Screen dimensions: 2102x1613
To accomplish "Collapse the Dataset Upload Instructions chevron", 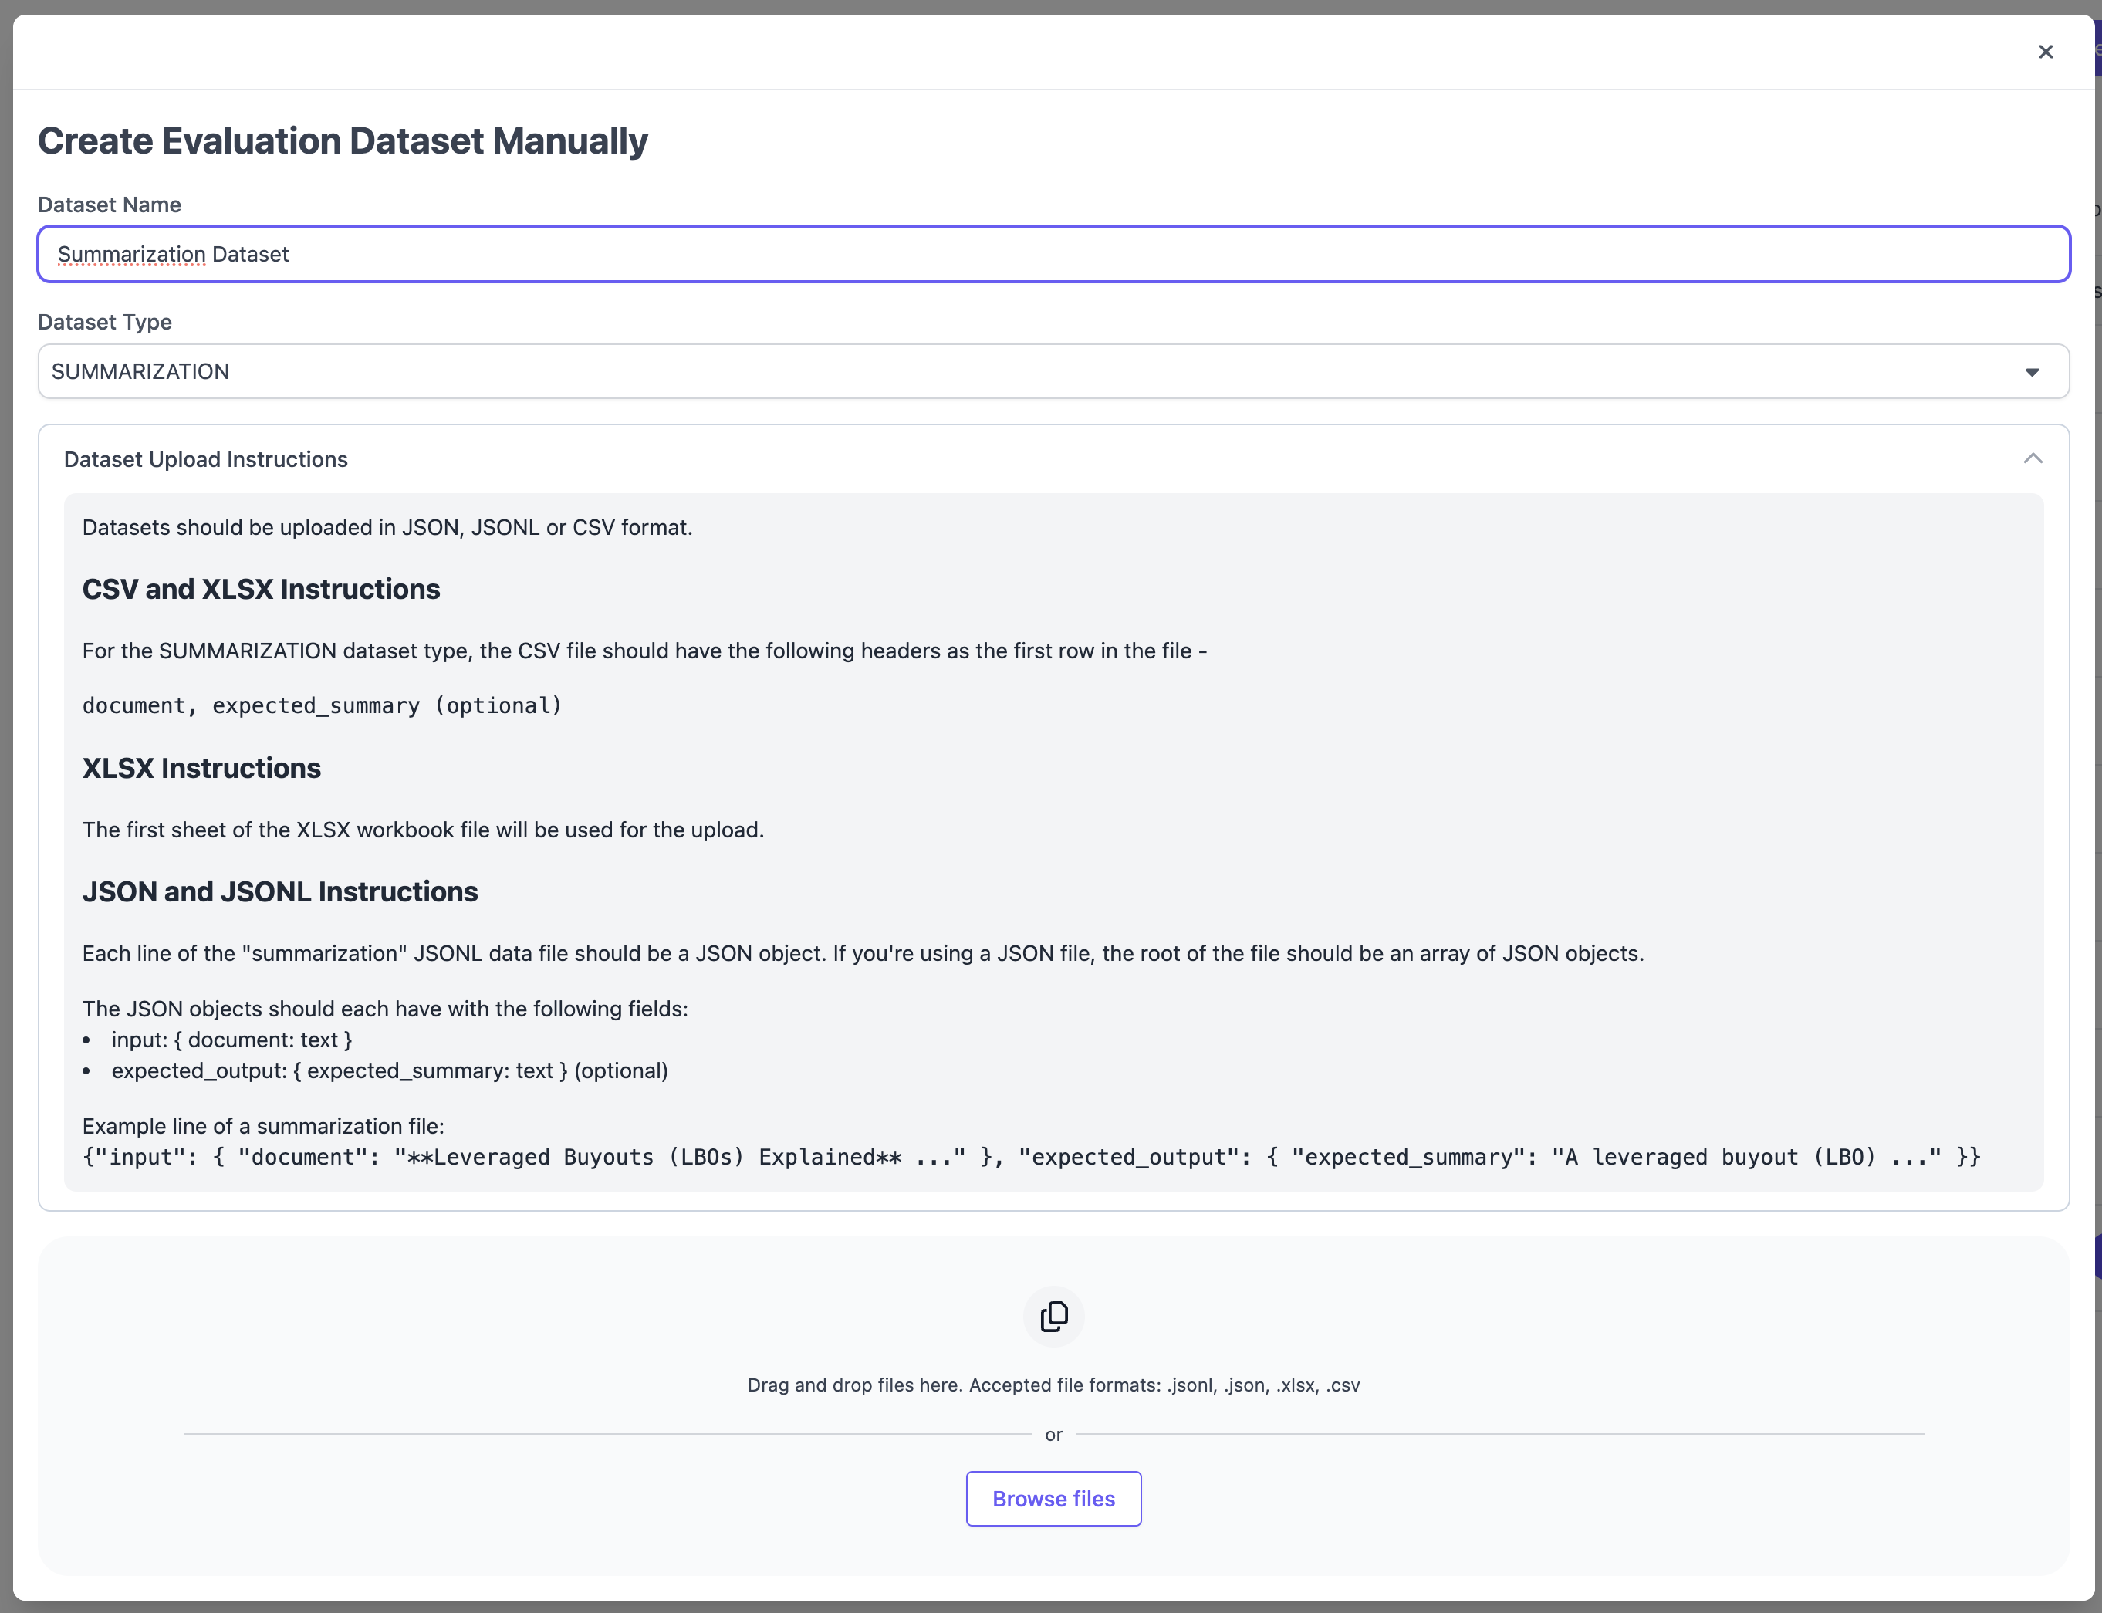I will (x=2032, y=459).
